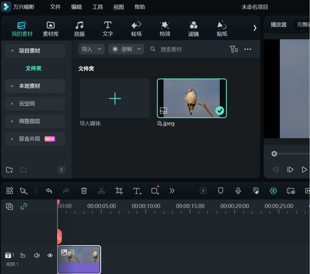This screenshot has width=310, height=274.
Task: Open the Crop tool in the toolbar
Action: point(119,191)
